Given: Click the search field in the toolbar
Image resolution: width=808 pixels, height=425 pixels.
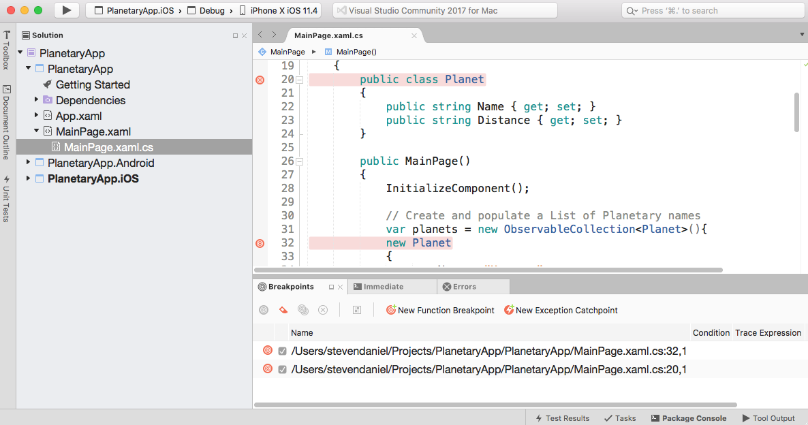Looking at the screenshot, I should (x=714, y=10).
